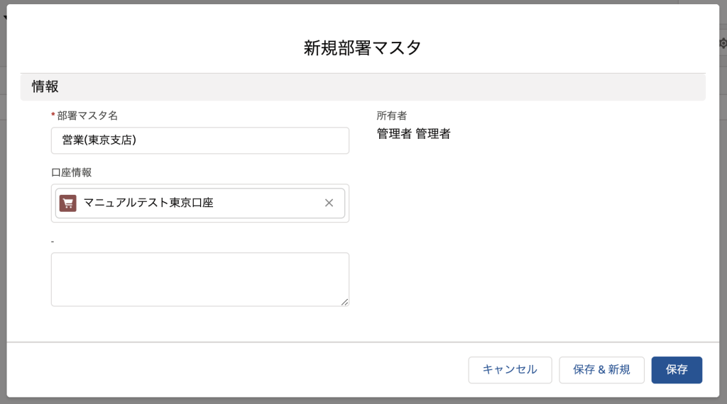Screen dimensions: 727x404
Task: Click the cart icon in the account pill
Action: pyautogui.click(x=67, y=203)
